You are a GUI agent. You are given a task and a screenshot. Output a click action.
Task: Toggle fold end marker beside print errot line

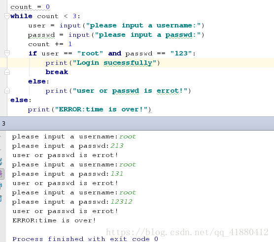click(7, 90)
